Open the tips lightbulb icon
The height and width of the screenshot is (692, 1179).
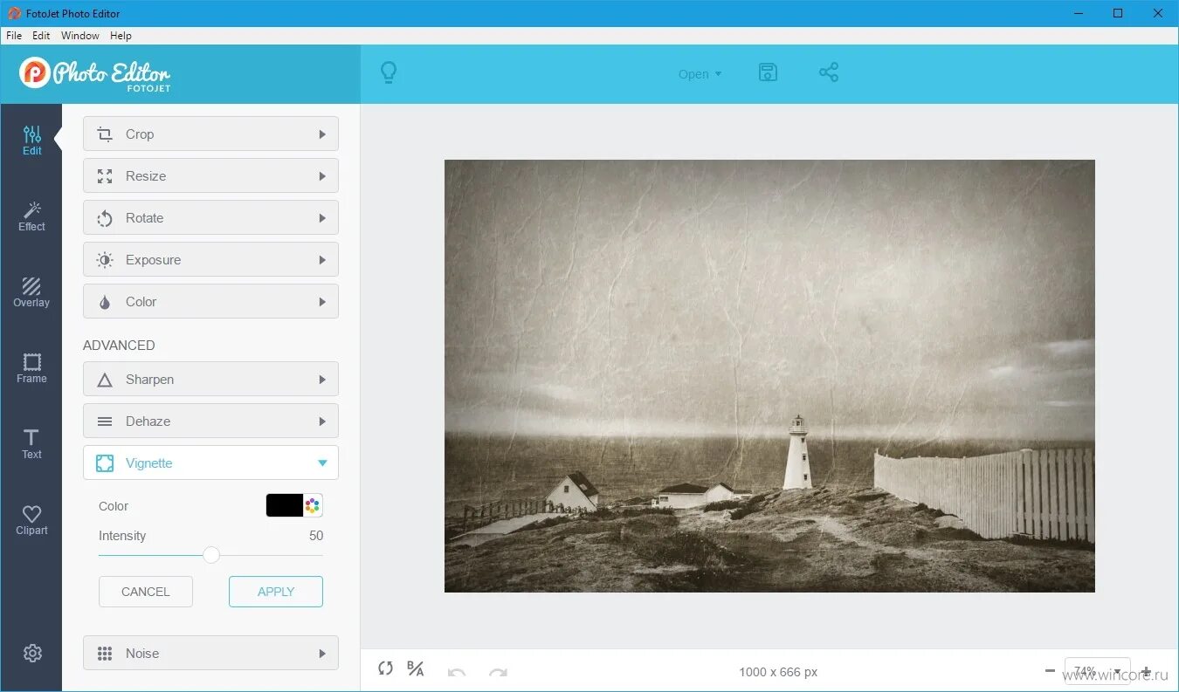click(x=389, y=72)
